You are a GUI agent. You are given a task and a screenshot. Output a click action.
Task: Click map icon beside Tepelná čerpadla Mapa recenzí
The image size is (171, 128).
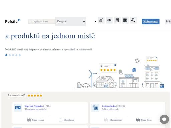(29, 120)
